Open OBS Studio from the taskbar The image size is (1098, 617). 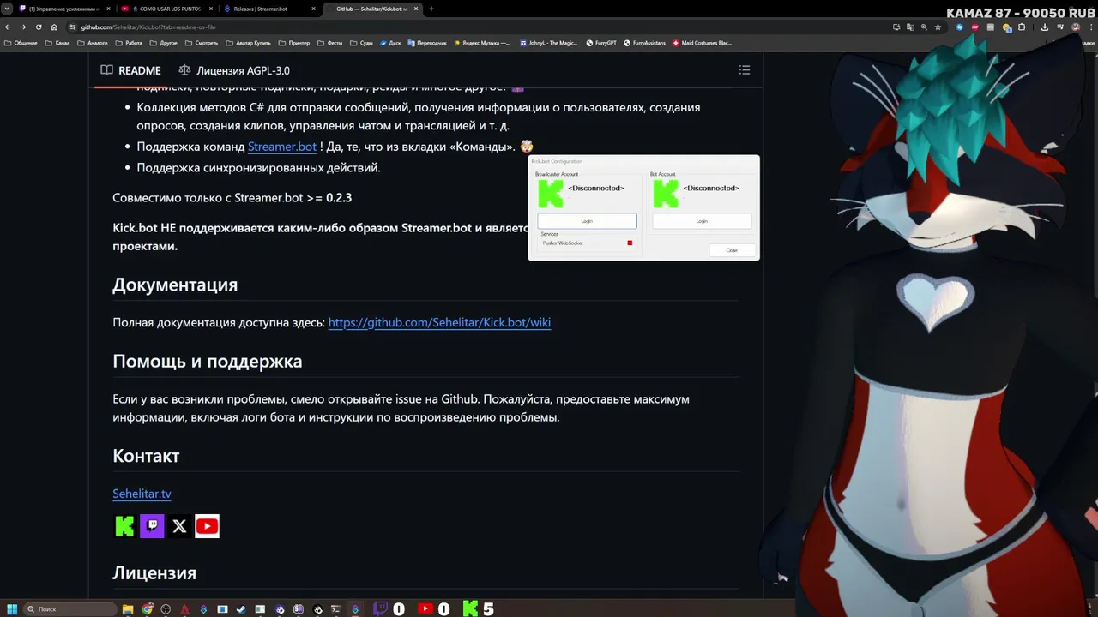(166, 609)
